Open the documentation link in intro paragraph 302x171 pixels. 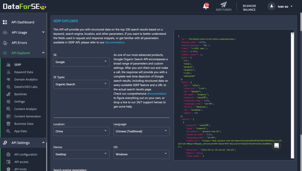tap(115, 42)
